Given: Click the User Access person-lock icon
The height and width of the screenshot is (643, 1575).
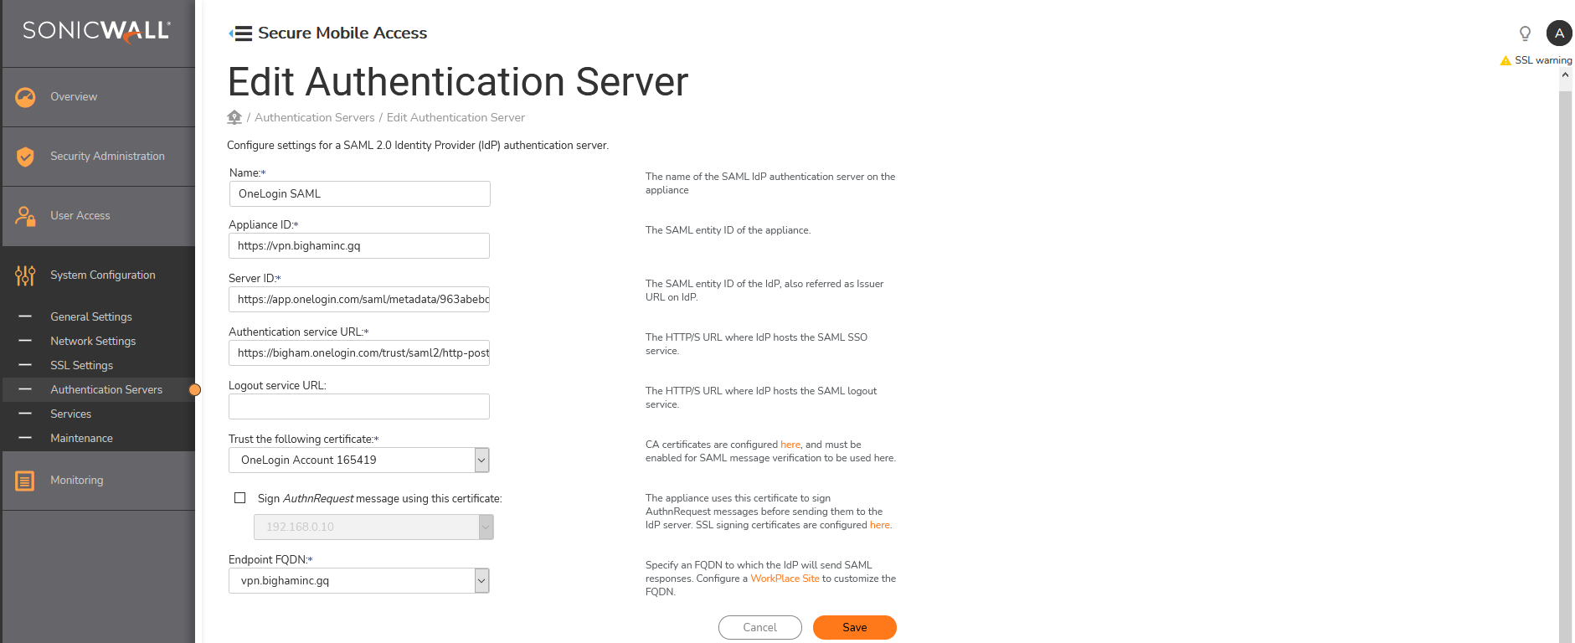Looking at the screenshot, I should (x=25, y=216).
